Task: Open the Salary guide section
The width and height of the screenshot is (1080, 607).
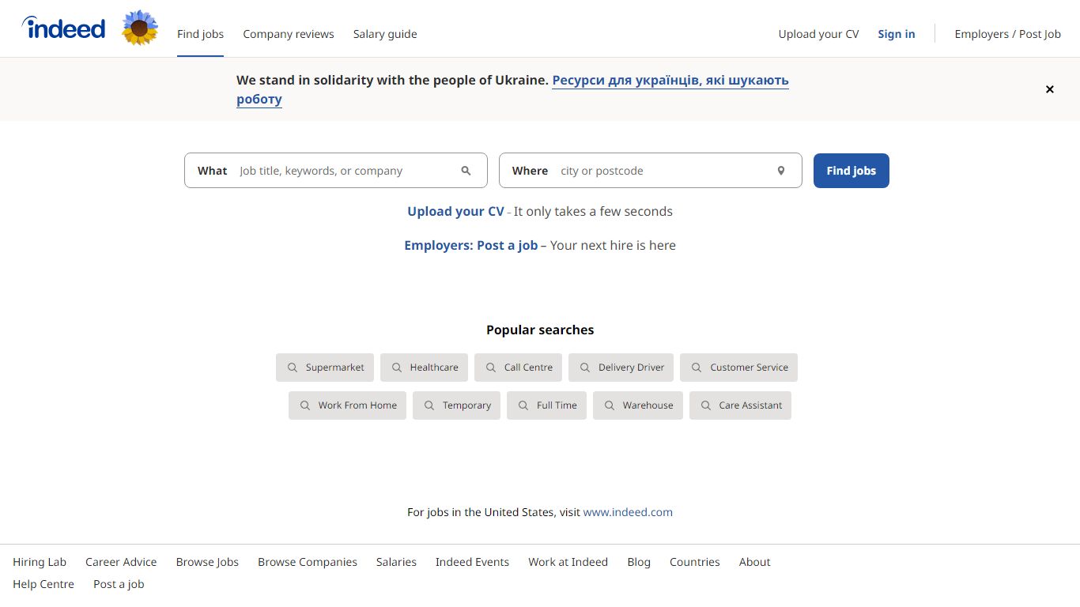Action: click(385, 34)
